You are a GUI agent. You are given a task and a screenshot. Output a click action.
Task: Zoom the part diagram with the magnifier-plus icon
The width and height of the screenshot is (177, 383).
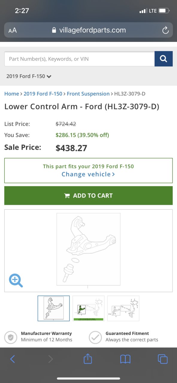point(16,281)
